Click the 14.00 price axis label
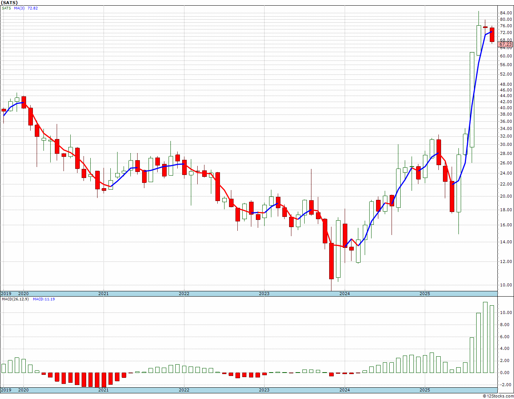 click(506, 242)
